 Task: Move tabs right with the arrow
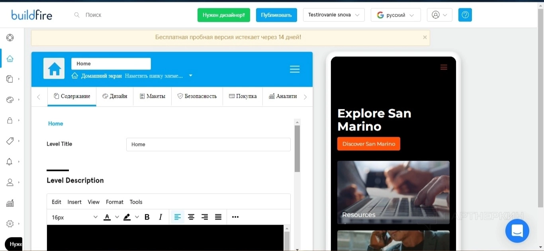tap(305, 97)
